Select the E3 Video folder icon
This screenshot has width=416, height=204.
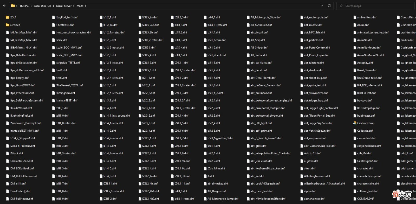8,25
